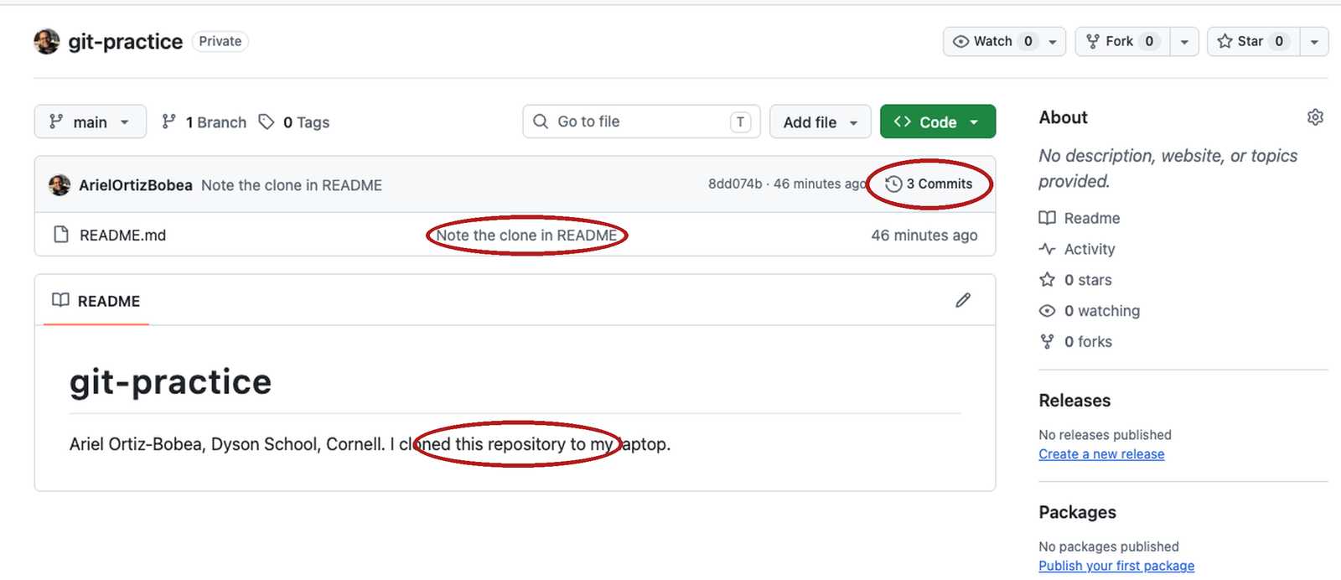1341x580 pixels.
Task: Open README.md row commit message link
Action: point(526,236)
